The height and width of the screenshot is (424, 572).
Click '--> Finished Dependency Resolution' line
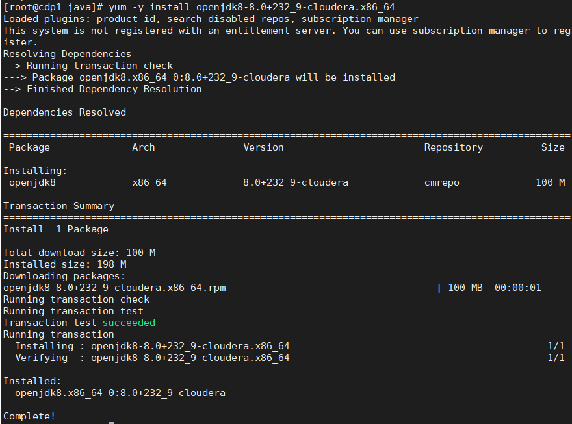(103, 89)
